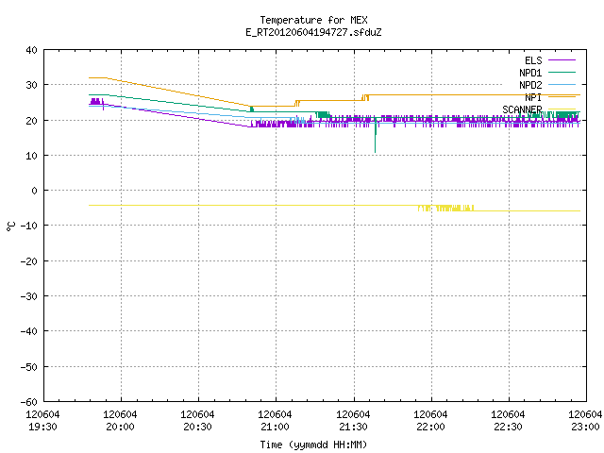Click the yellow SCANNER noisy segment near 22:00
Screen dimensions: 604x453
(446, 208)
